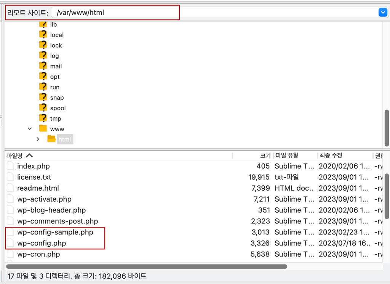Click the unknown-folder icon beside run
The width and height of the screenshot is (390, 284).
tap(43, 87)
